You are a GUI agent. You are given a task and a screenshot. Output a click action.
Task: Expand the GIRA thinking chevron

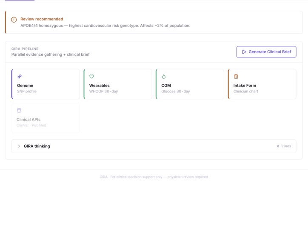(19, 146)
